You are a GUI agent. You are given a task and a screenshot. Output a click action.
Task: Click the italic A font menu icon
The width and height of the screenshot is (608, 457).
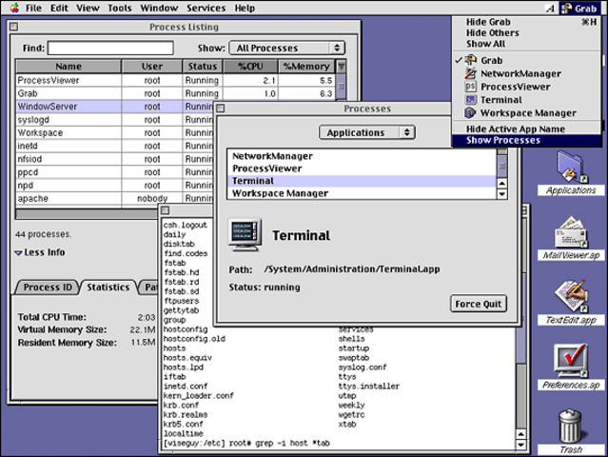[551, 9]
